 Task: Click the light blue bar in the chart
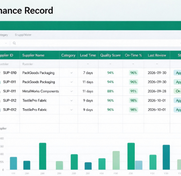pos(139,165)
